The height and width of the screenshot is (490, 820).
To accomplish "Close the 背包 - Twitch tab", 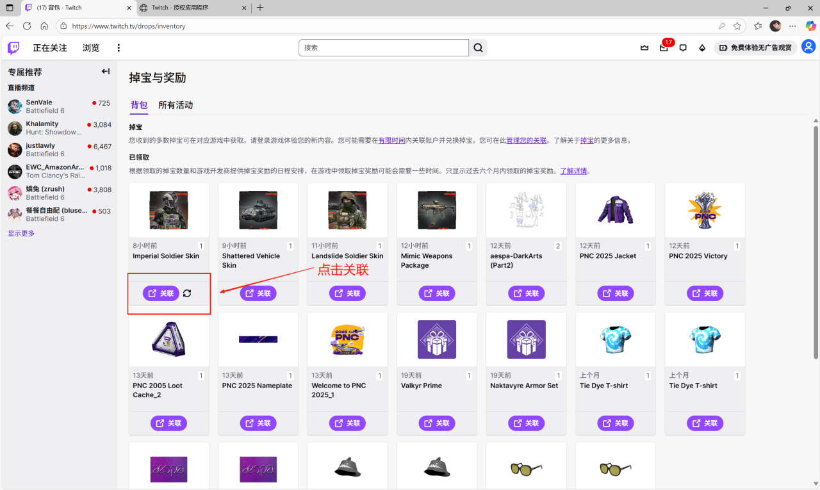I will 129,8.
